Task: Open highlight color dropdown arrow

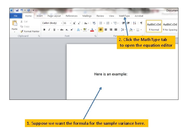Action: (89, 30)
